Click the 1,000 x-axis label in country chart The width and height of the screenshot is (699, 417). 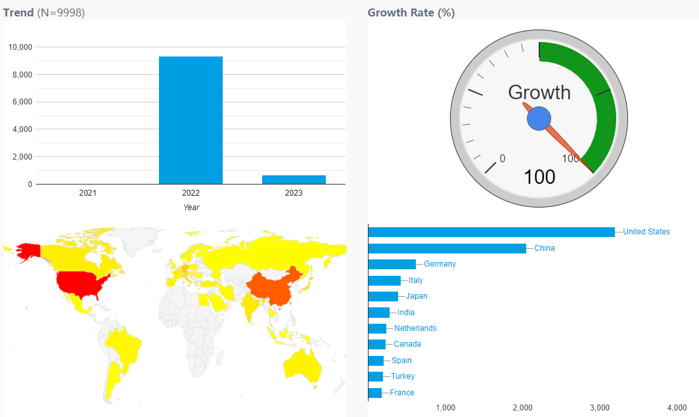[445, 408]
